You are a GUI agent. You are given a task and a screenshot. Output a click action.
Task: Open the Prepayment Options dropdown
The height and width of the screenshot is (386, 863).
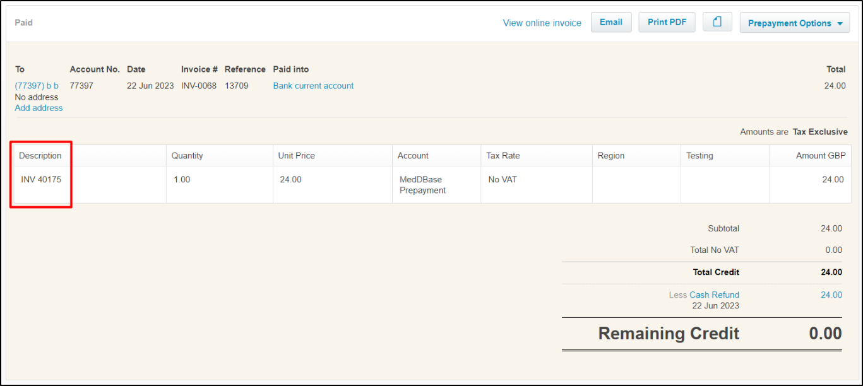(x=795, y=23)
